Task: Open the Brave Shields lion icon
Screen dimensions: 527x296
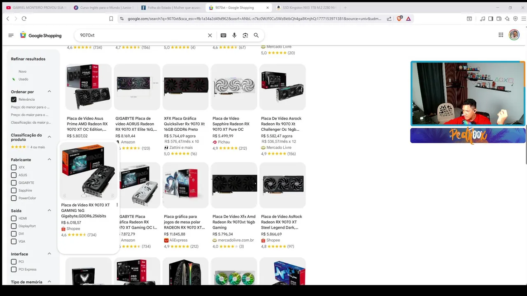Action: (400, 18)
